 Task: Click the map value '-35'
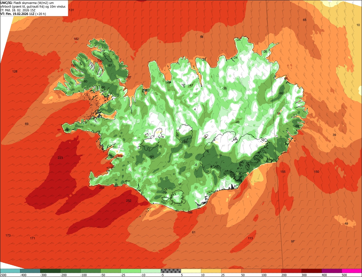[225, 88]
